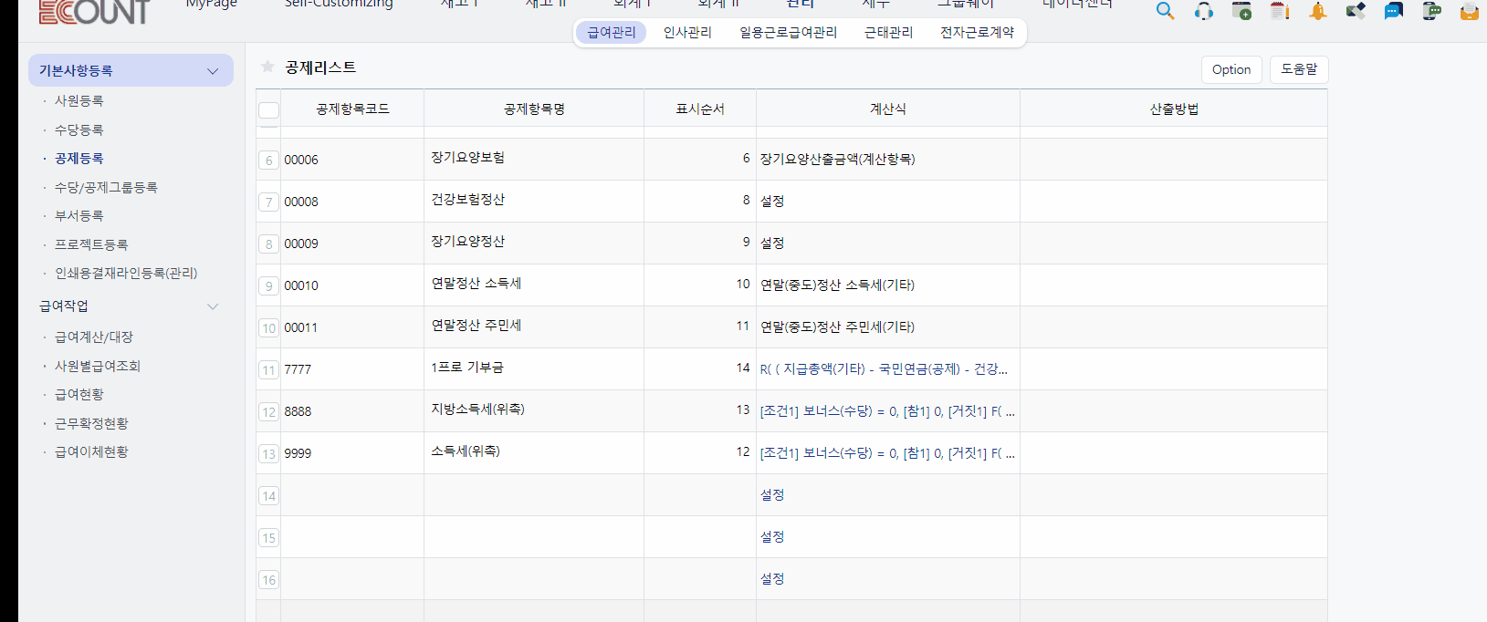
Task: Select row 12 checkbox for 지방소득세(위족)
Action: coord(268,412)
